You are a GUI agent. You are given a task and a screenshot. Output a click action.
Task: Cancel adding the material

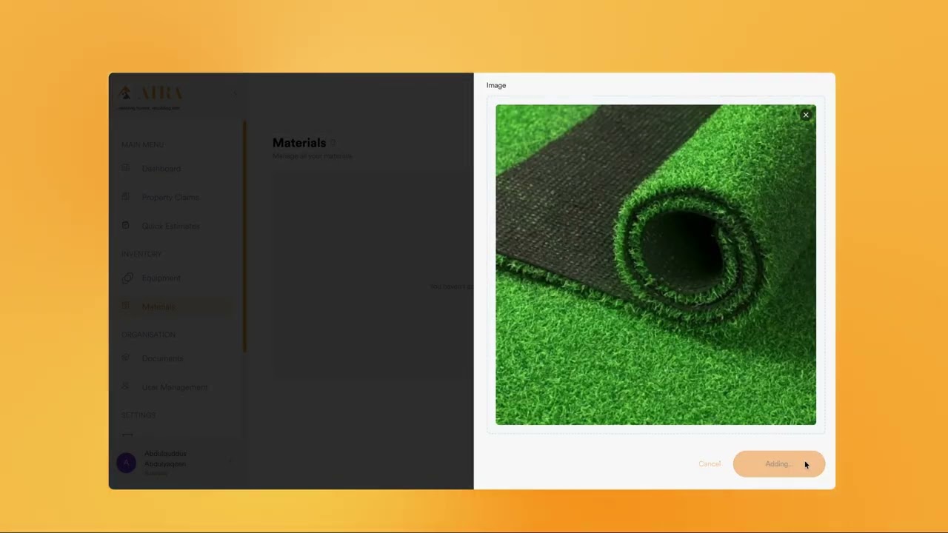pos(710,464)
